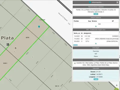Click parcel number 3 on the map

click(x=8, y=34)
